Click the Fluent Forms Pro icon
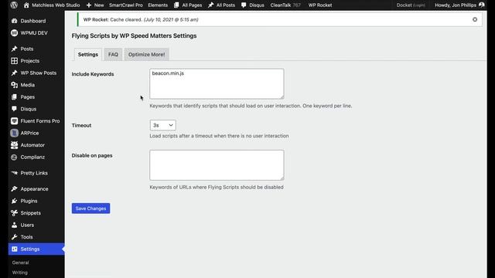 (14, 121)
